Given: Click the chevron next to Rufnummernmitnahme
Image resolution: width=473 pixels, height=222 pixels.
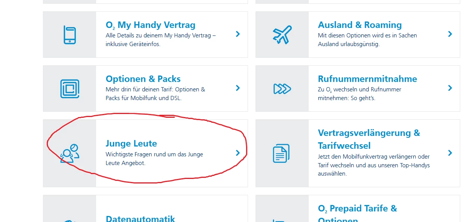Looking at the screenshot, I should tap(450, 88).
